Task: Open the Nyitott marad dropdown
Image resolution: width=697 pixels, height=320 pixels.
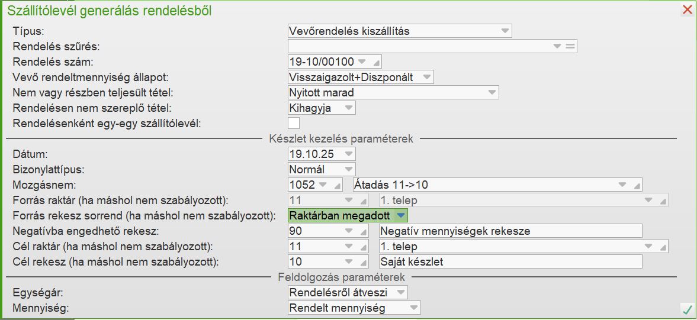Action: click(x=492, y=92)
